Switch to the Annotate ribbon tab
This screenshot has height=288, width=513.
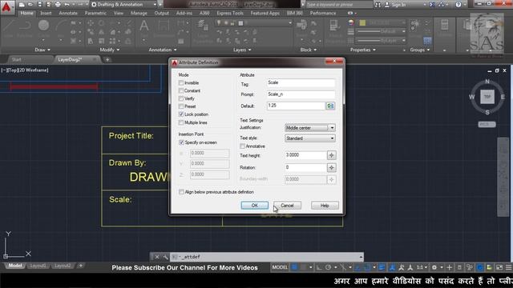click(x=68, y=13)
